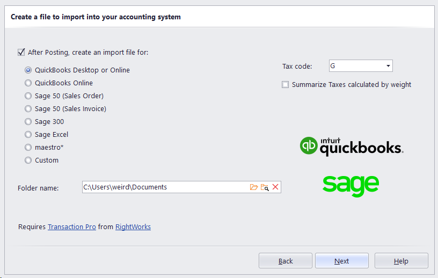Toggle After Posting create import file checkbox
Image resolution: width=438 pixels, height=278 pixels.
(21, 53)
